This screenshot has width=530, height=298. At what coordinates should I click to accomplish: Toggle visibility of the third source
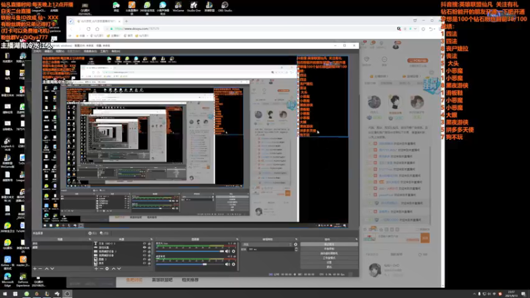pyautogui.click(x=144, y=252)
